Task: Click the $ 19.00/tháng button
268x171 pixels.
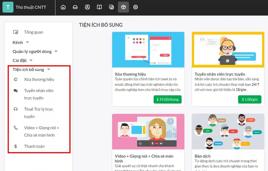Action: [x=168, y=99]
